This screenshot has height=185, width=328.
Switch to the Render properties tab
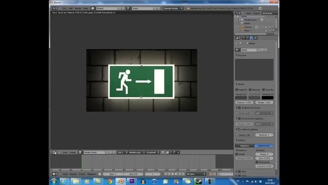click(x=243, y=38)
